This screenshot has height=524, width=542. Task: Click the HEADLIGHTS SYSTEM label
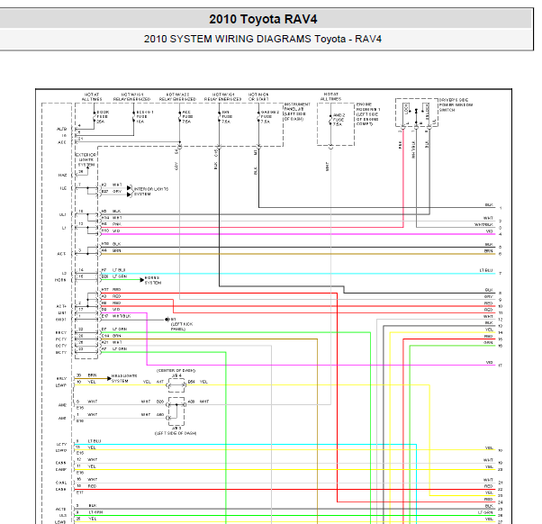click(x=124, y=378)
